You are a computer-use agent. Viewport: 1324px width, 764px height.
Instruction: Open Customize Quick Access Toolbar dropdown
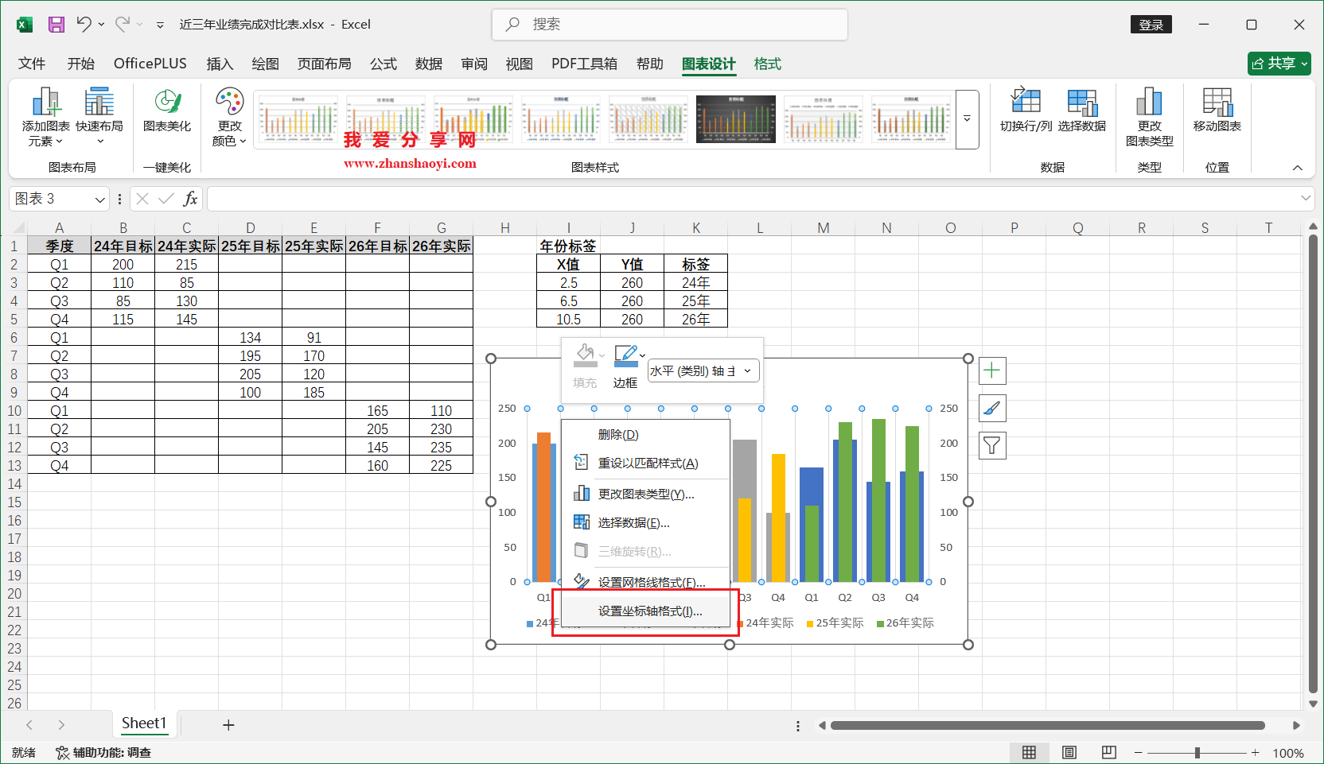pos(160,25)
